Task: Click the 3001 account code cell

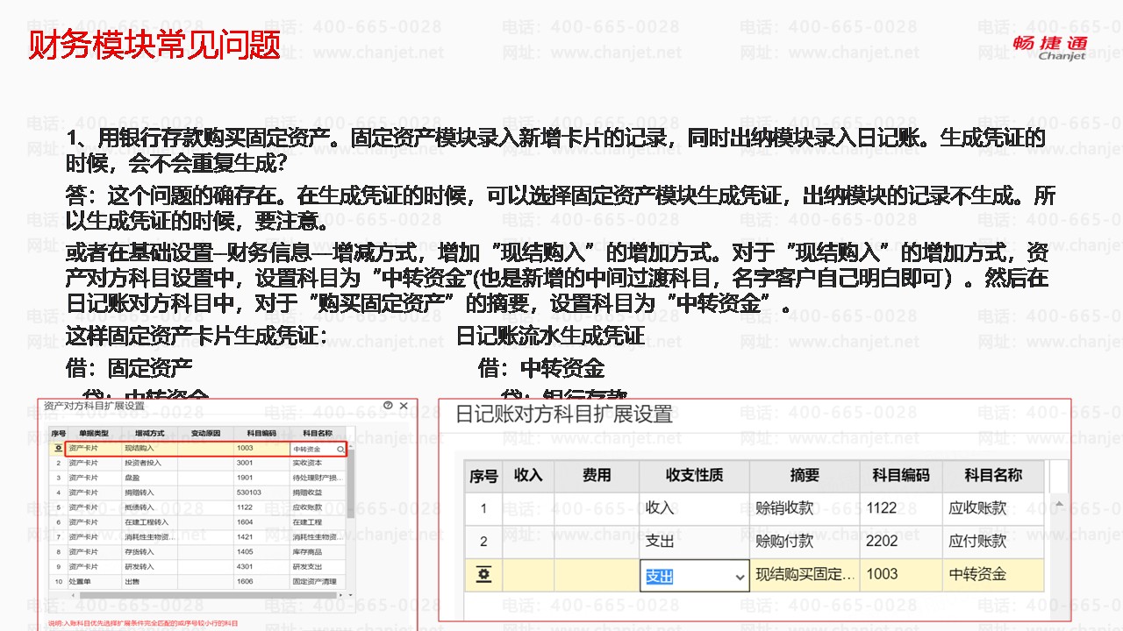Action: click(x=261, y=463)
